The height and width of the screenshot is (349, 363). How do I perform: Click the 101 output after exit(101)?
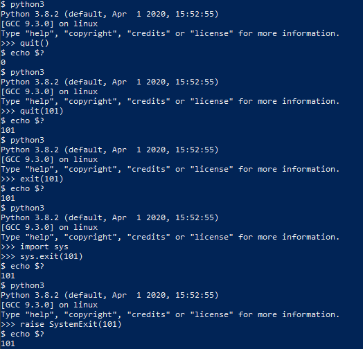(8, 198)
